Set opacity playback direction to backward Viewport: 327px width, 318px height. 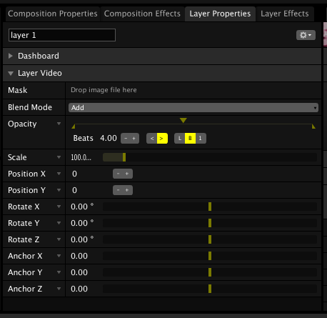click(152, 139)
